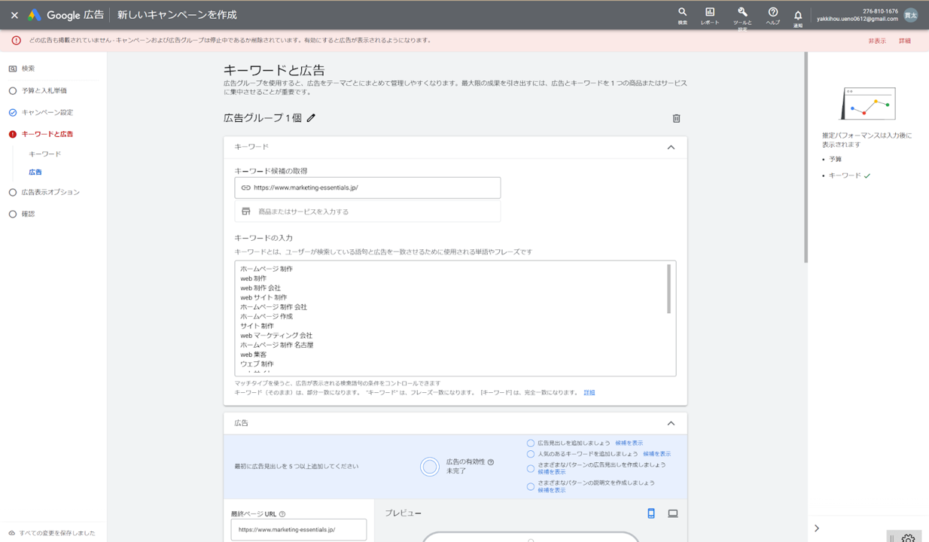This screenshot has height=542, width=929.
Task: Collapse the 広告 section chevron
Action: 671,423
